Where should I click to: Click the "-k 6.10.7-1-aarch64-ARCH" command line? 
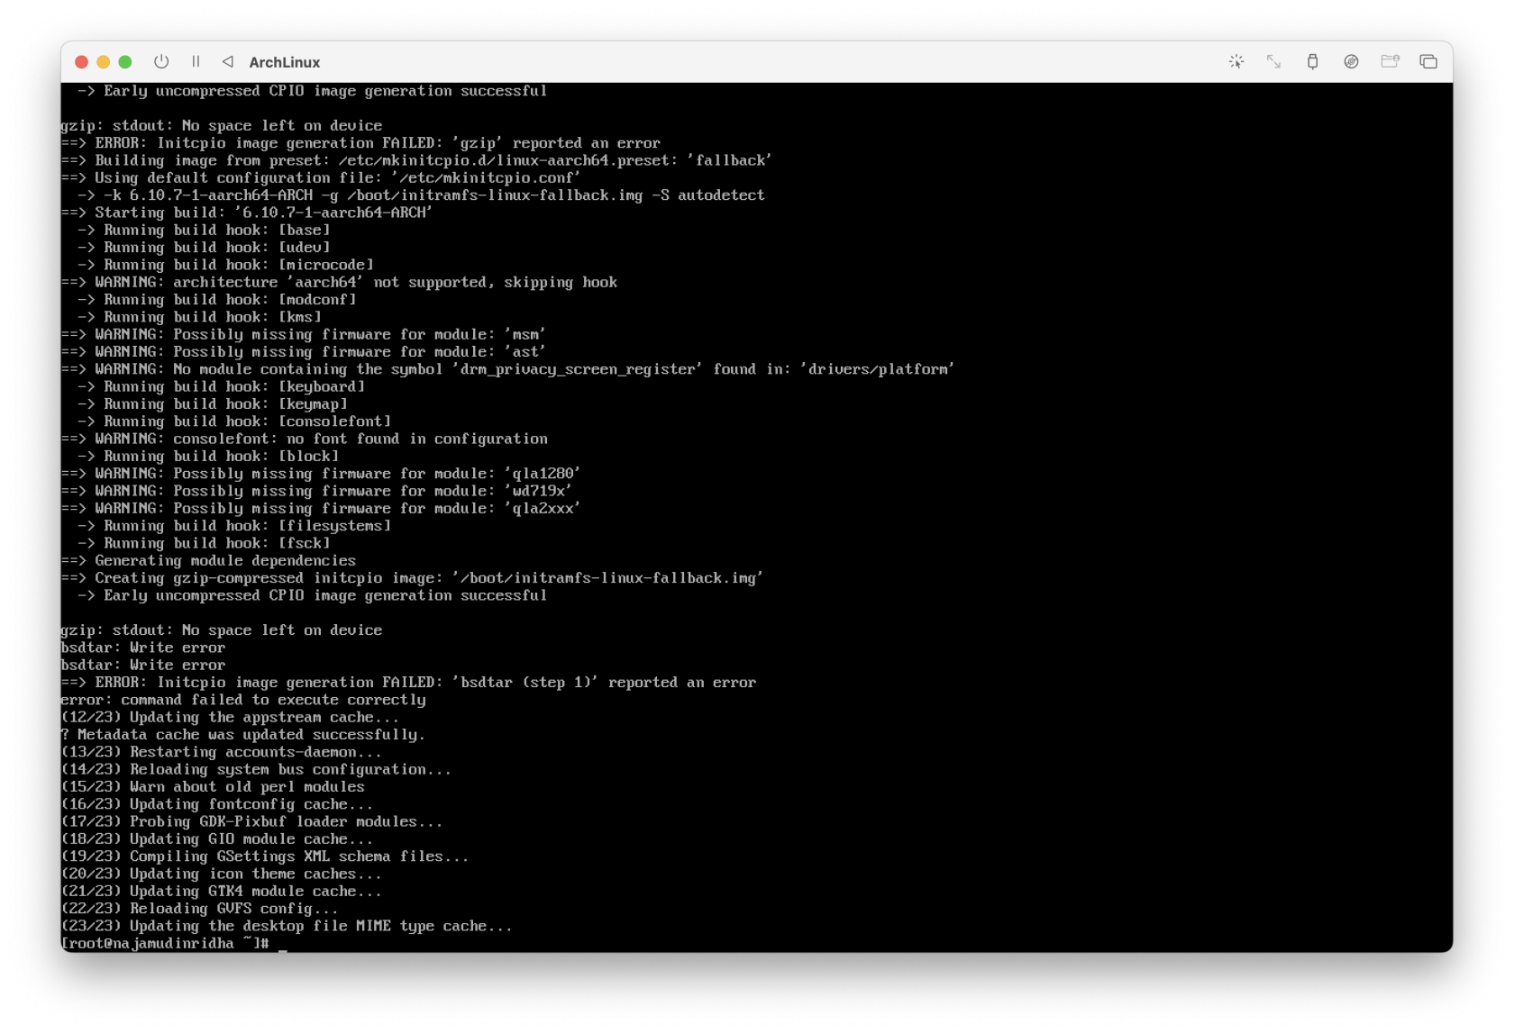tap(421, 195)
